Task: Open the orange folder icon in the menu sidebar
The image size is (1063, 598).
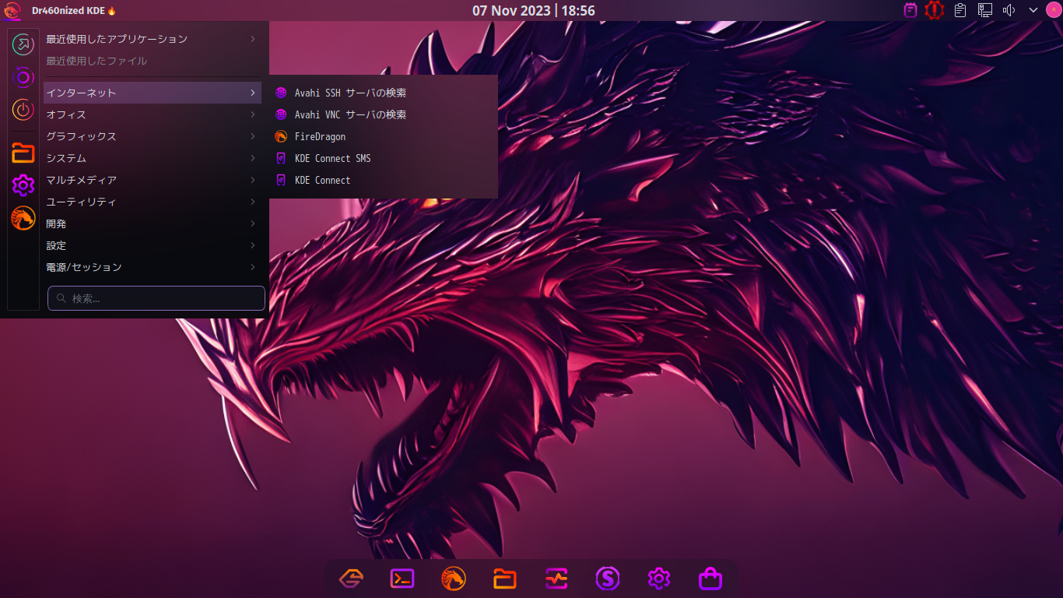Action: point(23,153)
